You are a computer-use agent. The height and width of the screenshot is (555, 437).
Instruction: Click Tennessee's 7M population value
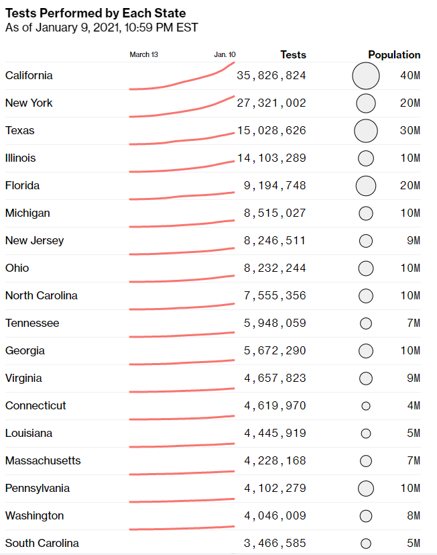tap(414, 323)
